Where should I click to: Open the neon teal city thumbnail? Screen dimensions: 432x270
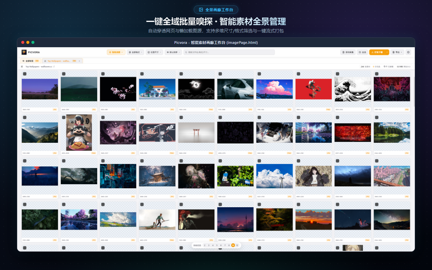(118, 176)
